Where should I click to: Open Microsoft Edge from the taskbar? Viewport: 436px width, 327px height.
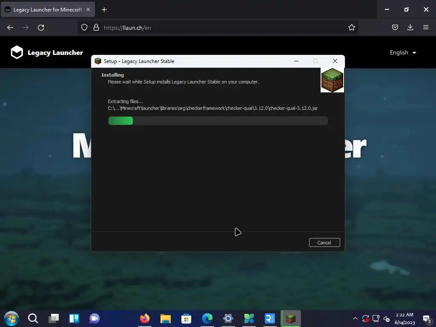coord(207,318)
